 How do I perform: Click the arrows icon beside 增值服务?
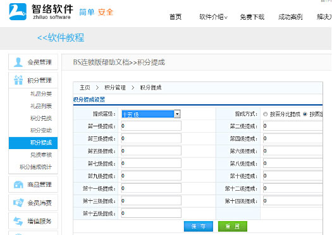tap(18, 221)
